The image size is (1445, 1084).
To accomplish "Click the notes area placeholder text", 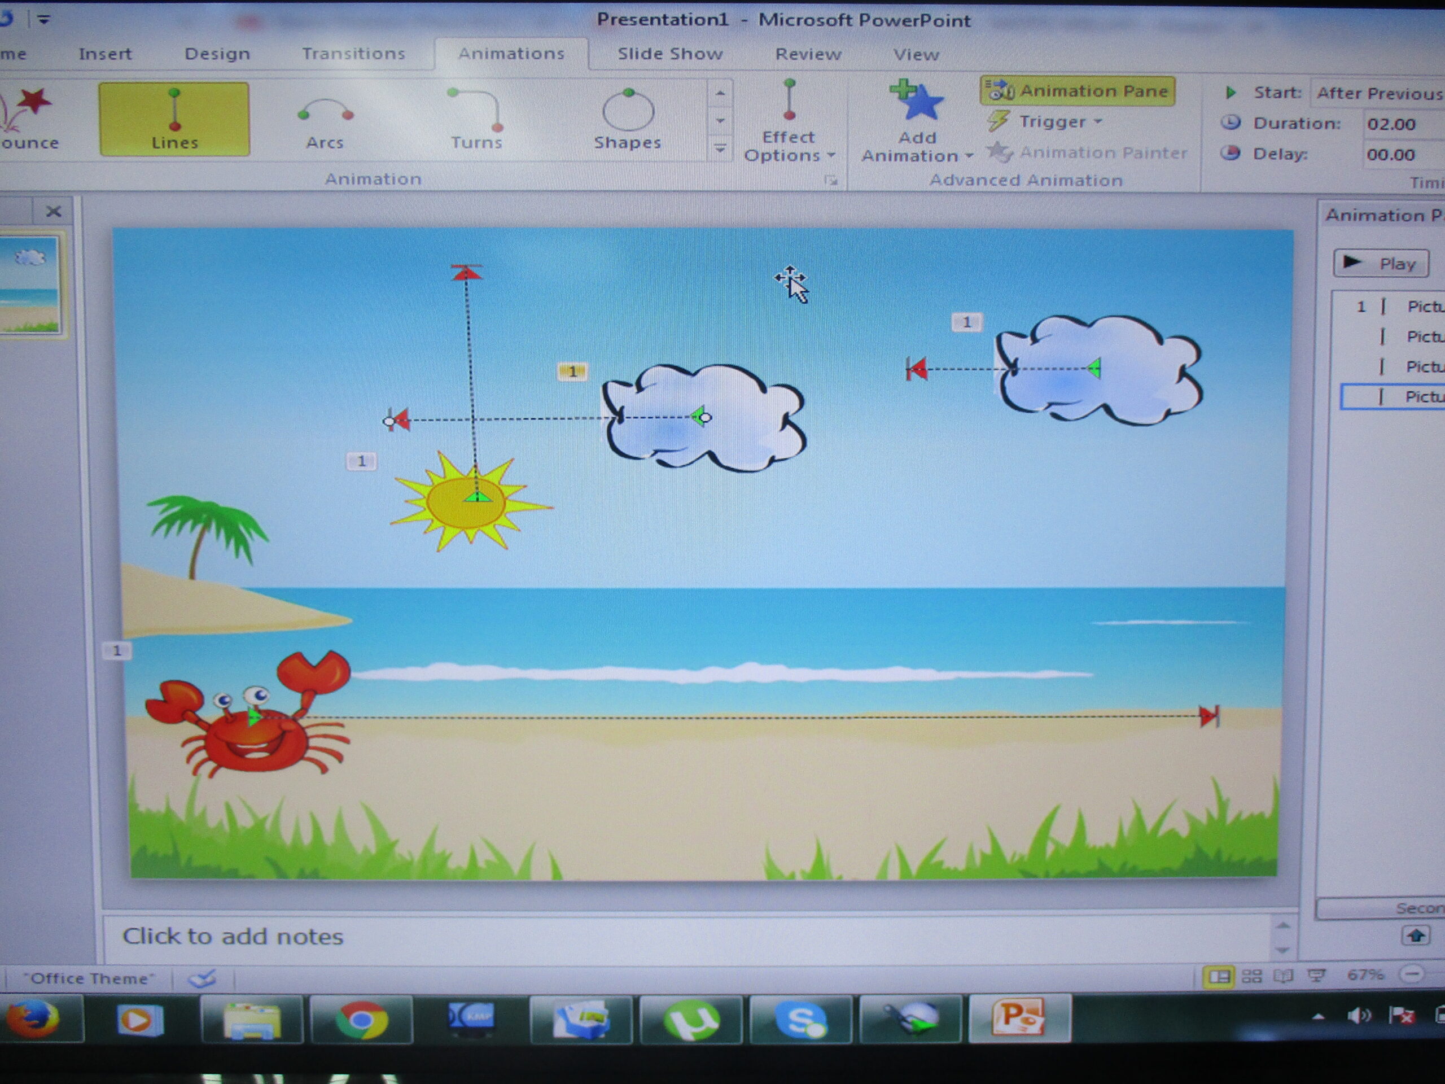I will pyautogui.click(x=233, y=936).
